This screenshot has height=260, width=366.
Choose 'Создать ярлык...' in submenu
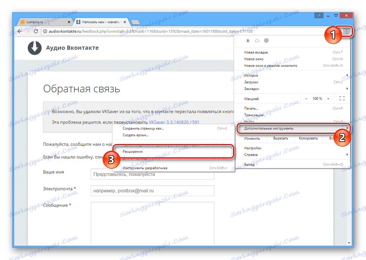[x=174, y=135]
